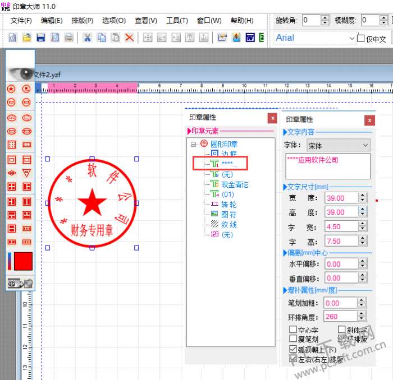Check the 仅中文 Chinese-only checkbox
The image size is (393, 380).
[360, 38]
